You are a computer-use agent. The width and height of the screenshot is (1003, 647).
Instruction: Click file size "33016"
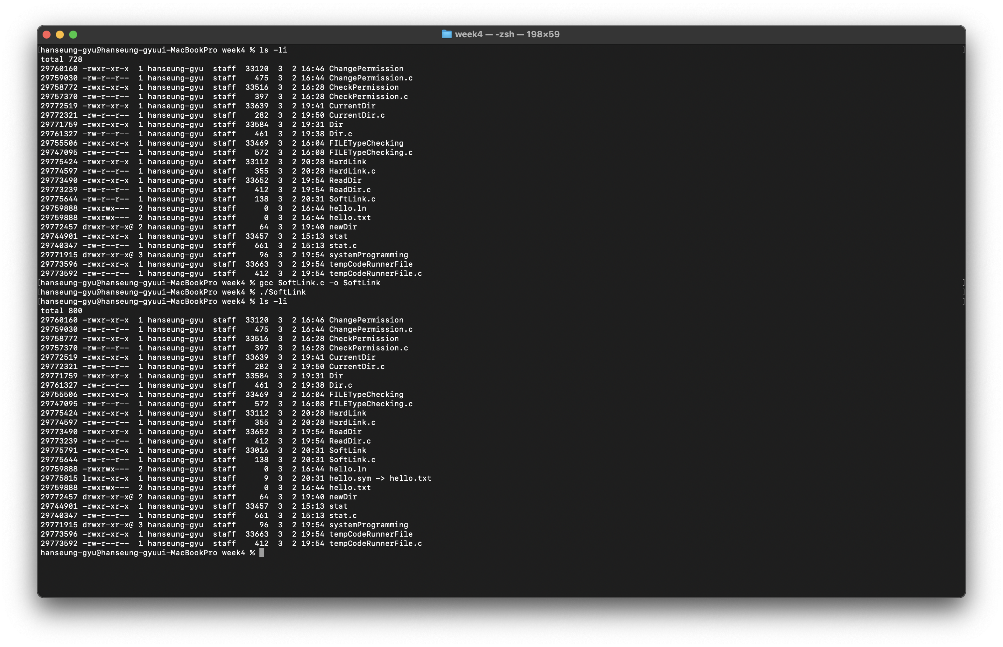[x=257, y=450]
